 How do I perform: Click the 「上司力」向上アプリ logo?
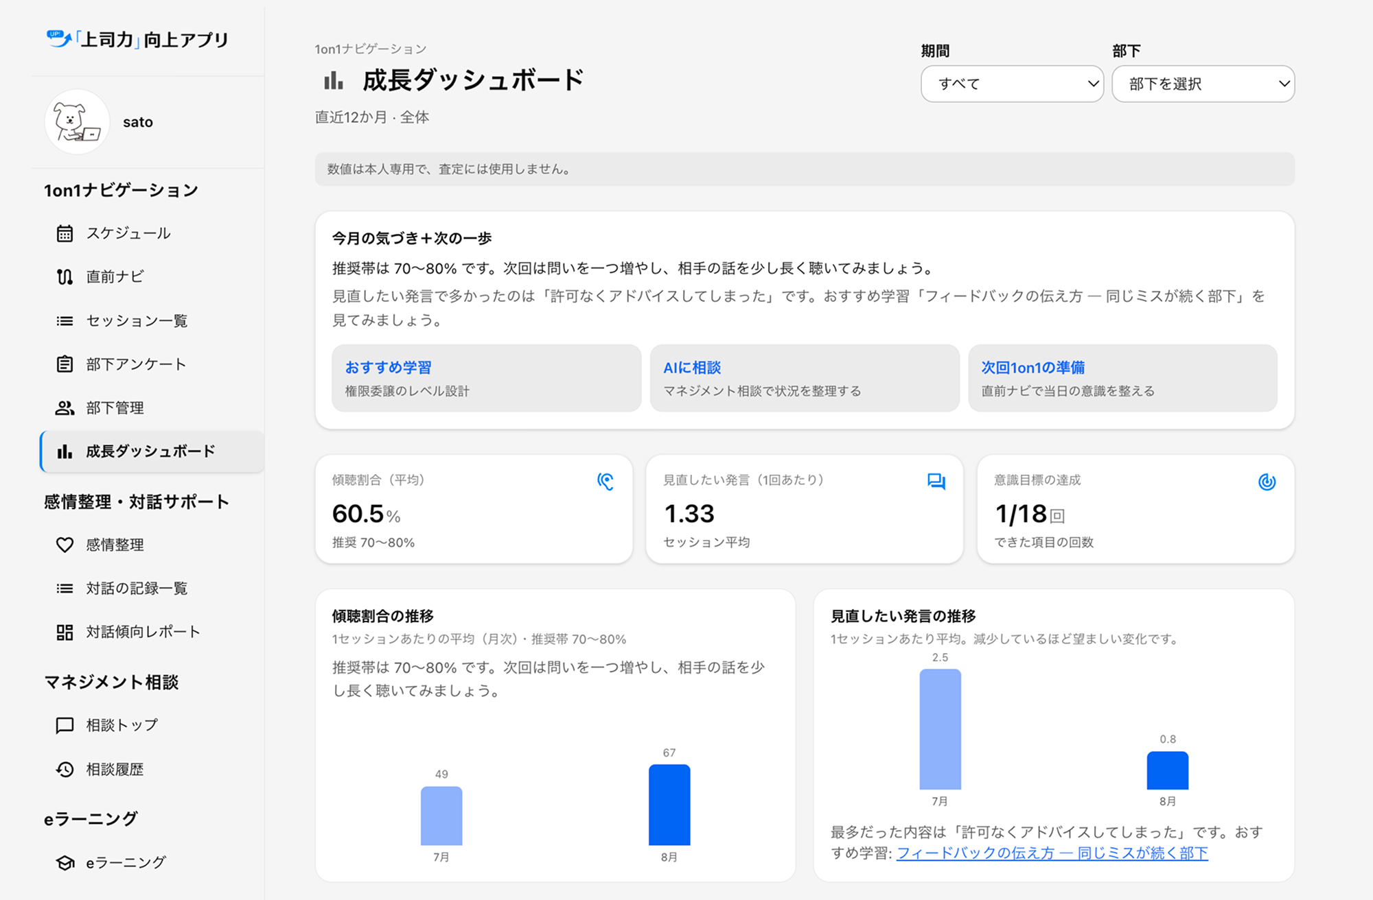click(137, 39)
